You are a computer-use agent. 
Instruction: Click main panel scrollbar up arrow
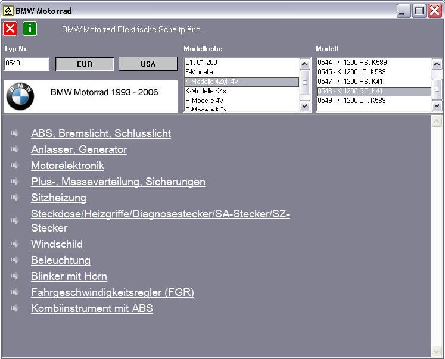436,121
